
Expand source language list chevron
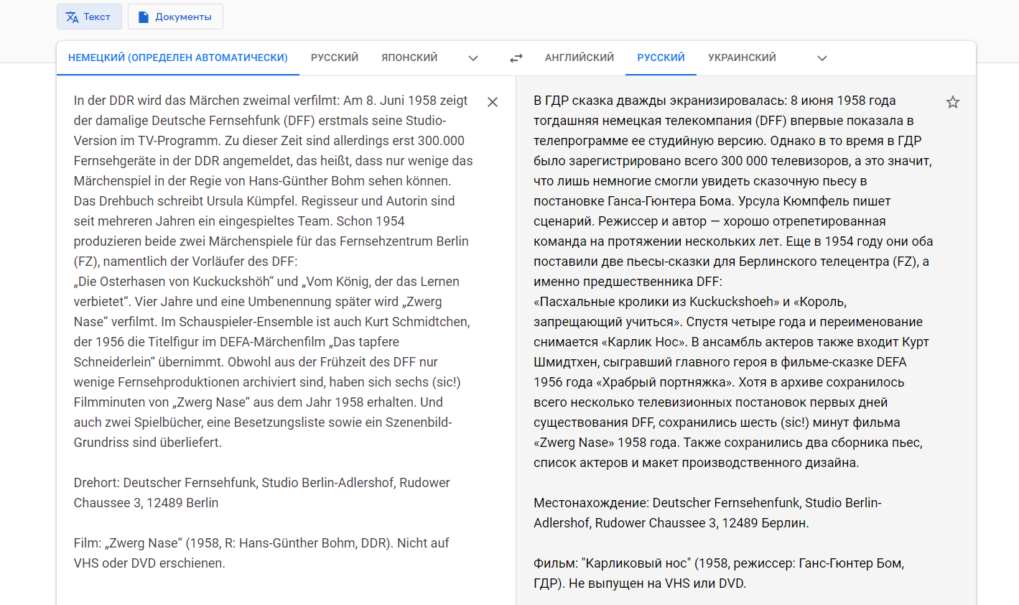click(473, 58)
